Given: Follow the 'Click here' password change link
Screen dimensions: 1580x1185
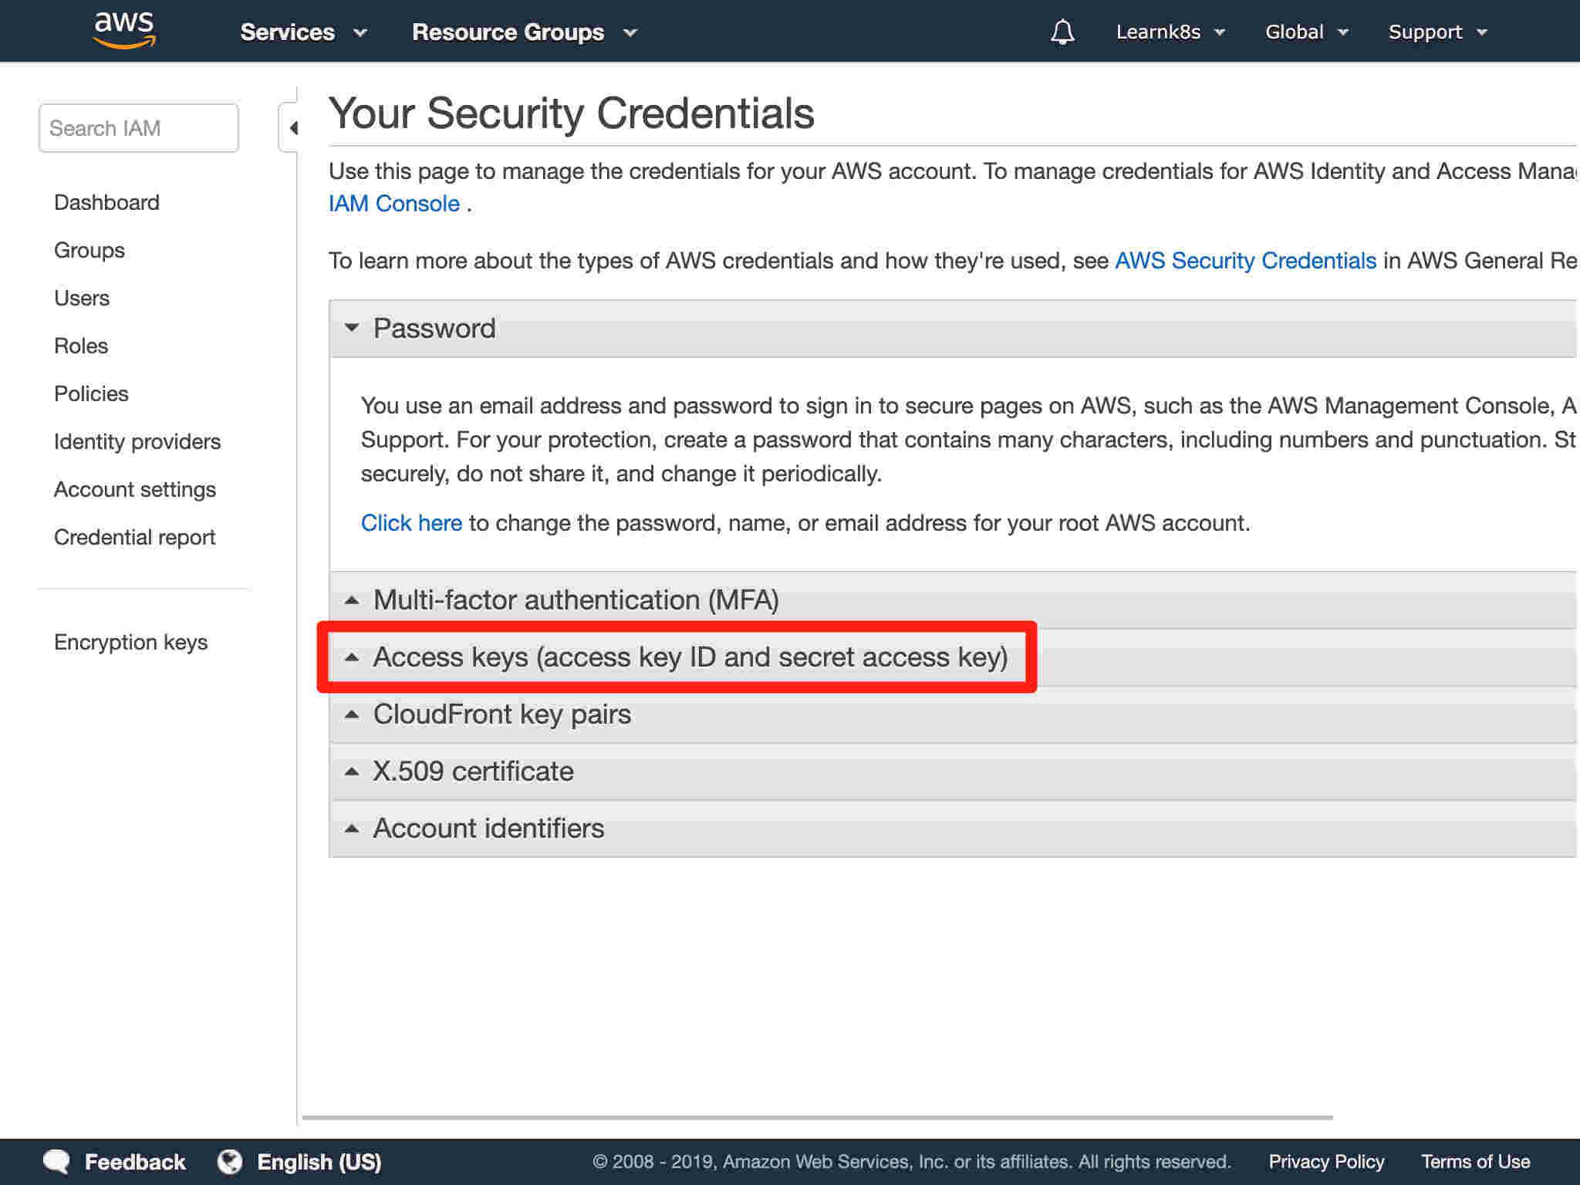Looking at the screenshot, I should pos(411,523).
